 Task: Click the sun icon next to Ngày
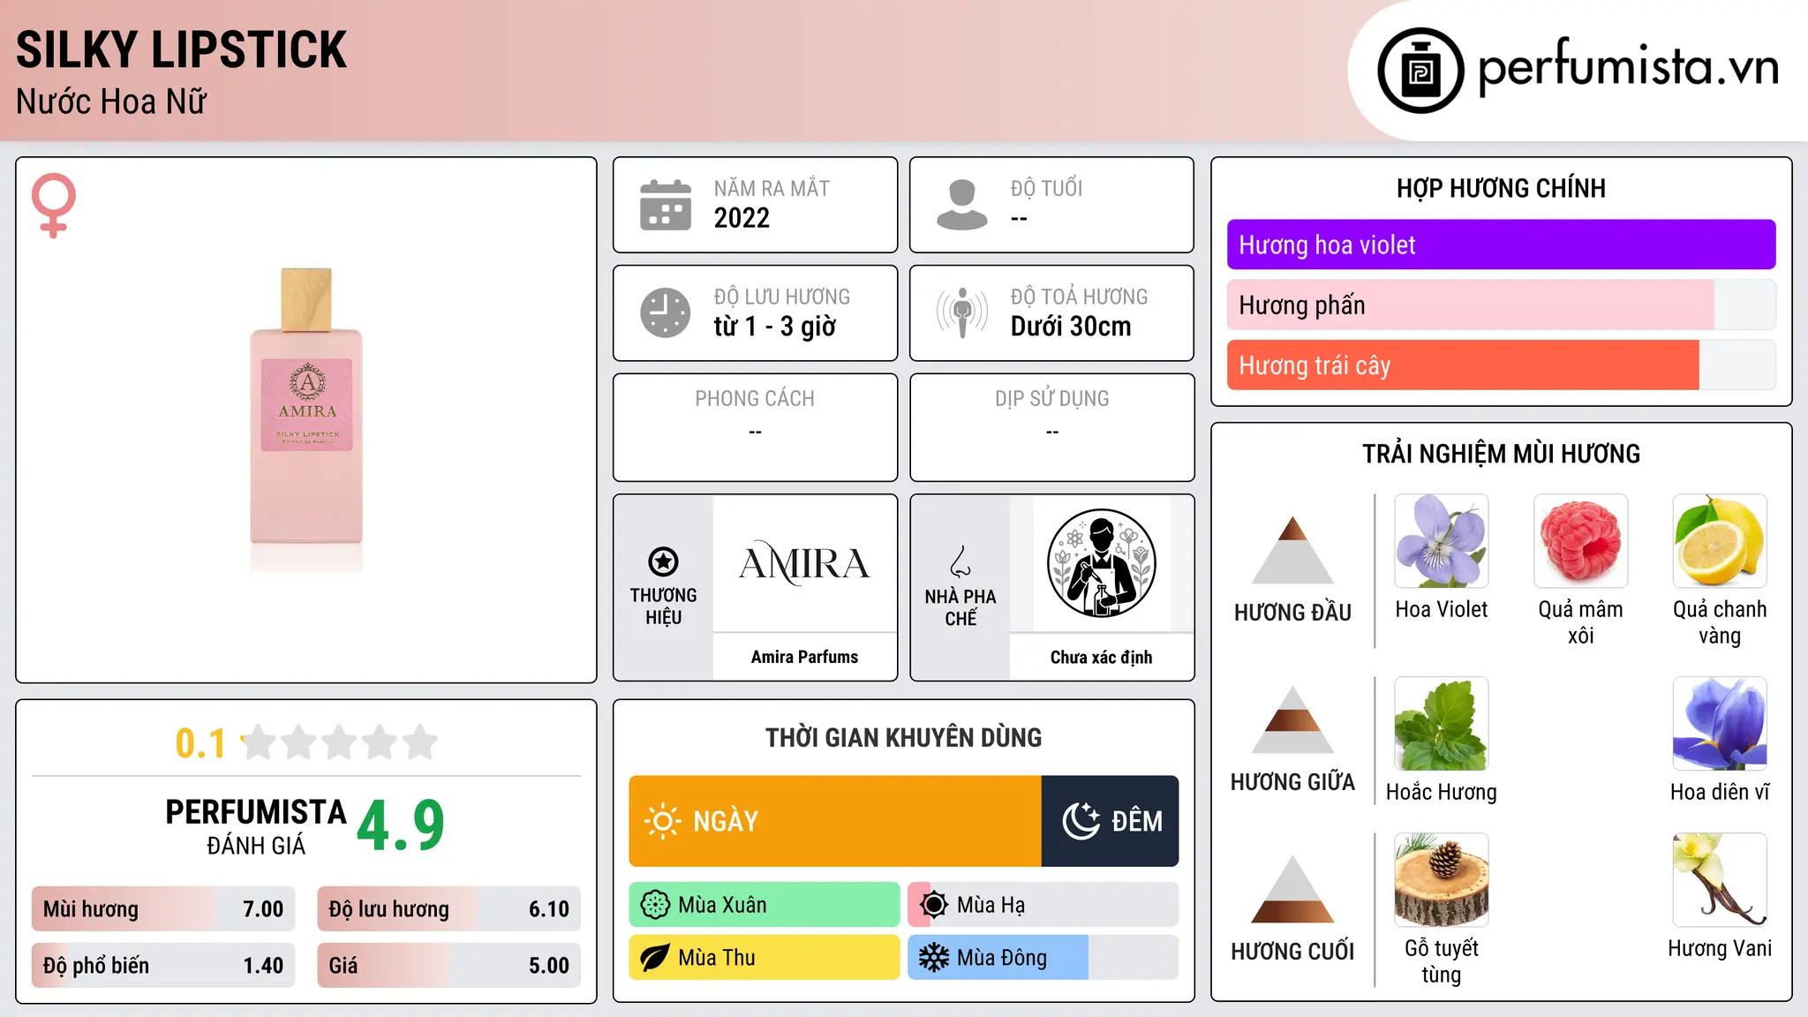[x=662, y=821]
